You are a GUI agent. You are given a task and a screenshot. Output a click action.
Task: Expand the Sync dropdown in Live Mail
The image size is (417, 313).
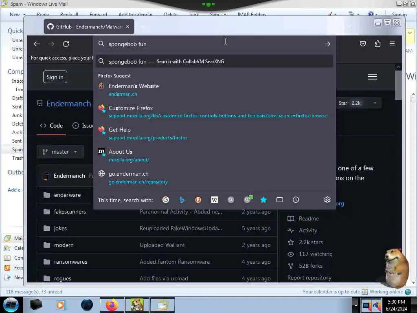225,14
